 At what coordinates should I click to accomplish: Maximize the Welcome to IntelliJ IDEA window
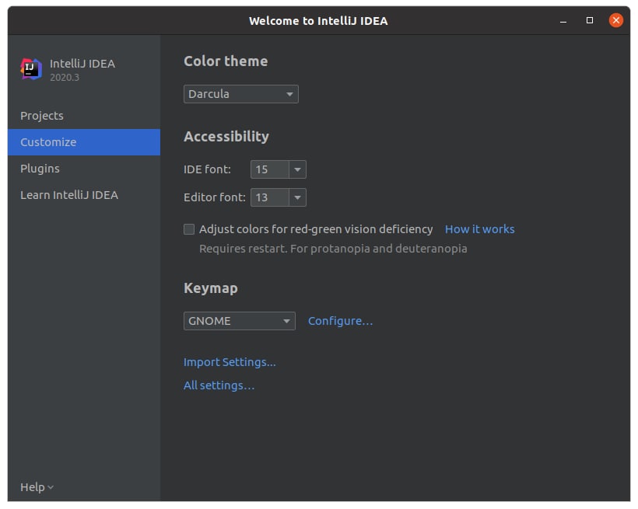[590, 20]
